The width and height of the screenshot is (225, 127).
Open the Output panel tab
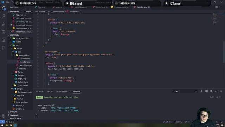tap(50, 91)
